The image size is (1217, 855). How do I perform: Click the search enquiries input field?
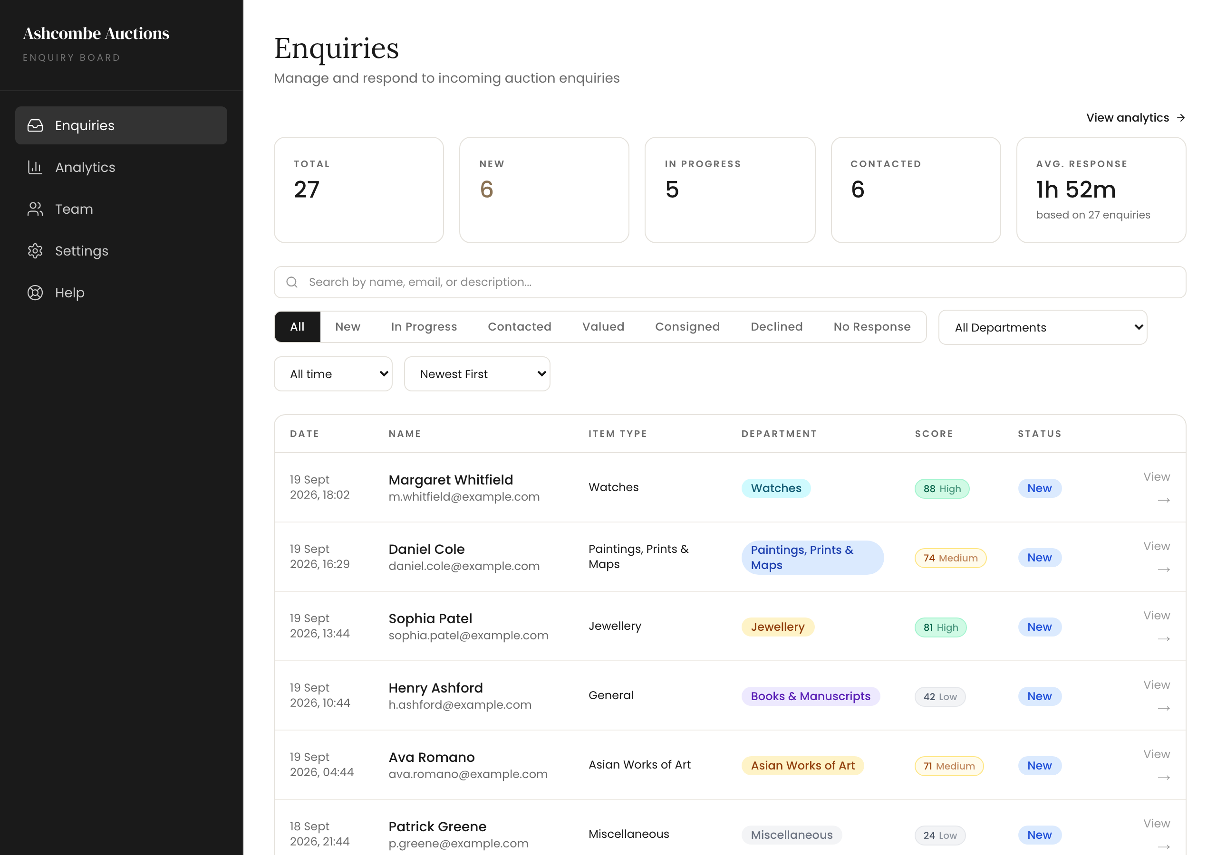730,282
